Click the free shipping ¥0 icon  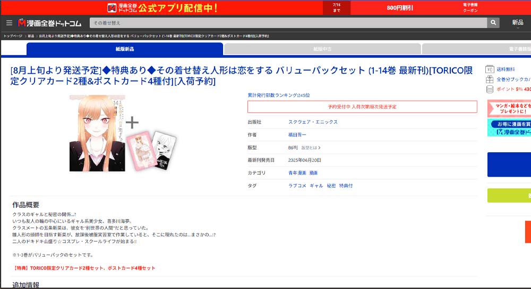point(490,69)
